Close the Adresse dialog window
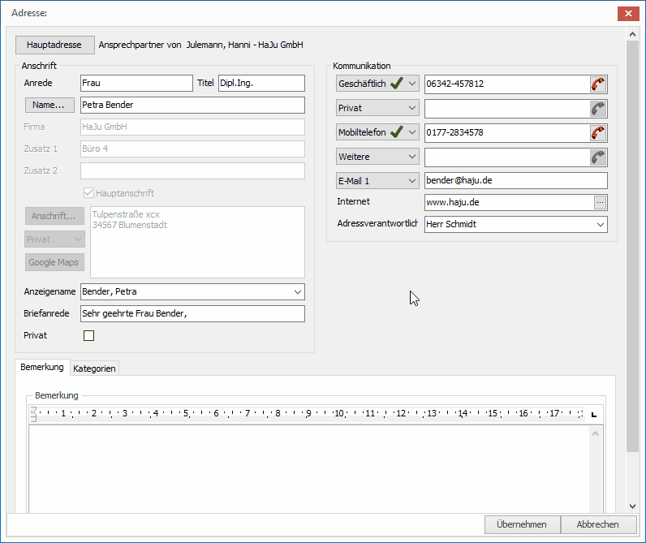The image size is (646, 543). click(628, 14)
